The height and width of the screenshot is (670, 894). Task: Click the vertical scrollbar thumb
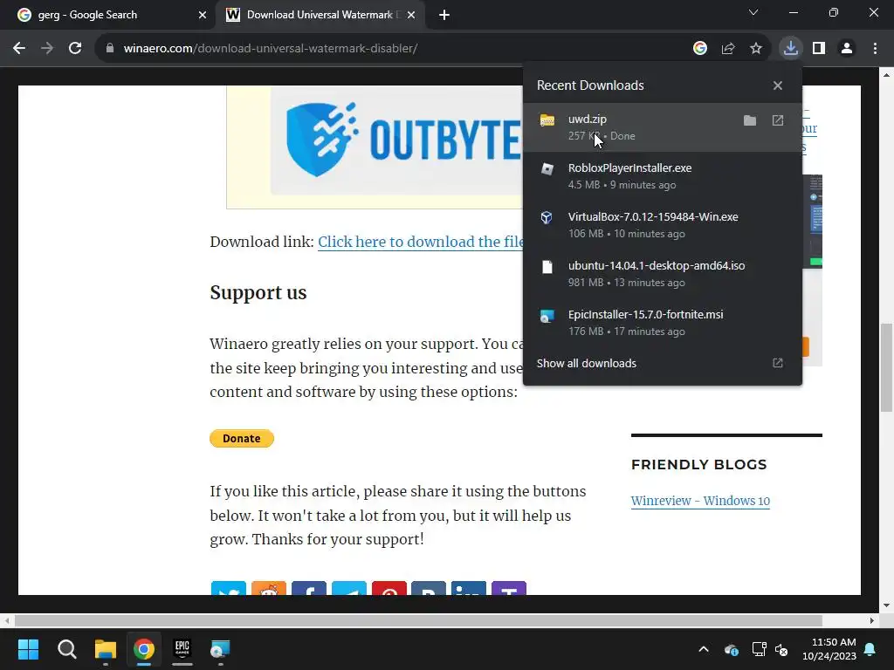[886, 367]
